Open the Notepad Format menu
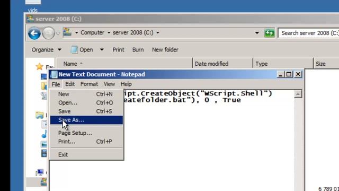The image size is (339, 191). click(x=89, y=84)
